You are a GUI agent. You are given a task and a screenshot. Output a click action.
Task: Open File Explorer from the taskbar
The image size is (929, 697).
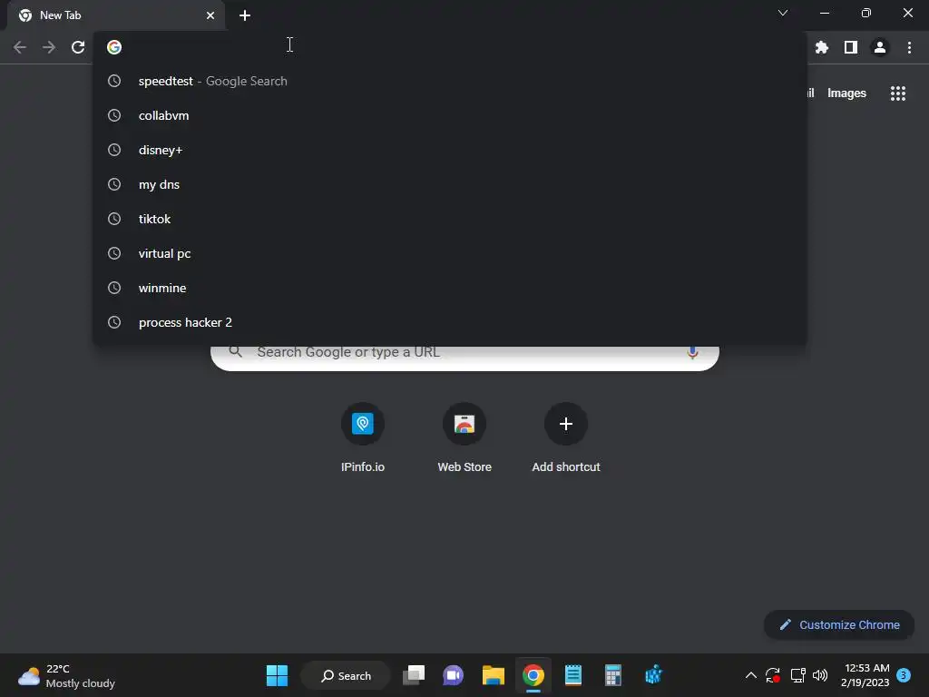[x=493, y=675]
